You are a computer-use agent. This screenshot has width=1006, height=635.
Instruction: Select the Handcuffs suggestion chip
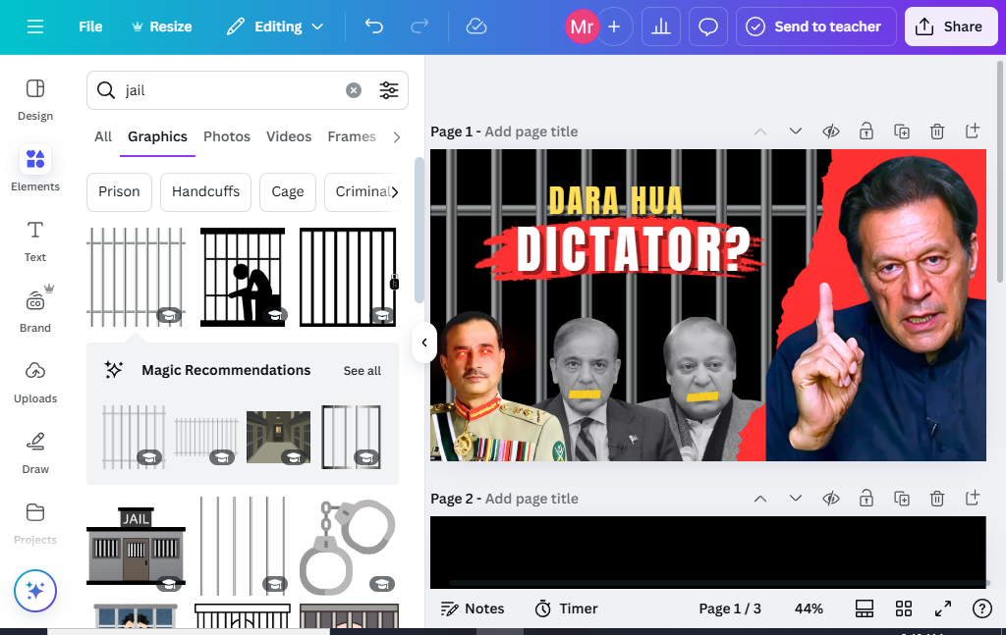point(205,191)
